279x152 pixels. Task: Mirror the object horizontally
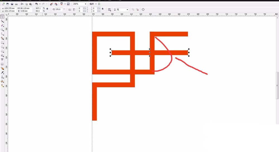[70, 9]
